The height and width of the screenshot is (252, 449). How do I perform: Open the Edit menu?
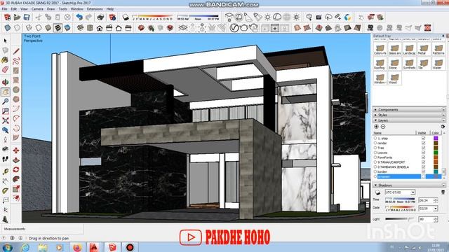(x=14, y=9)
